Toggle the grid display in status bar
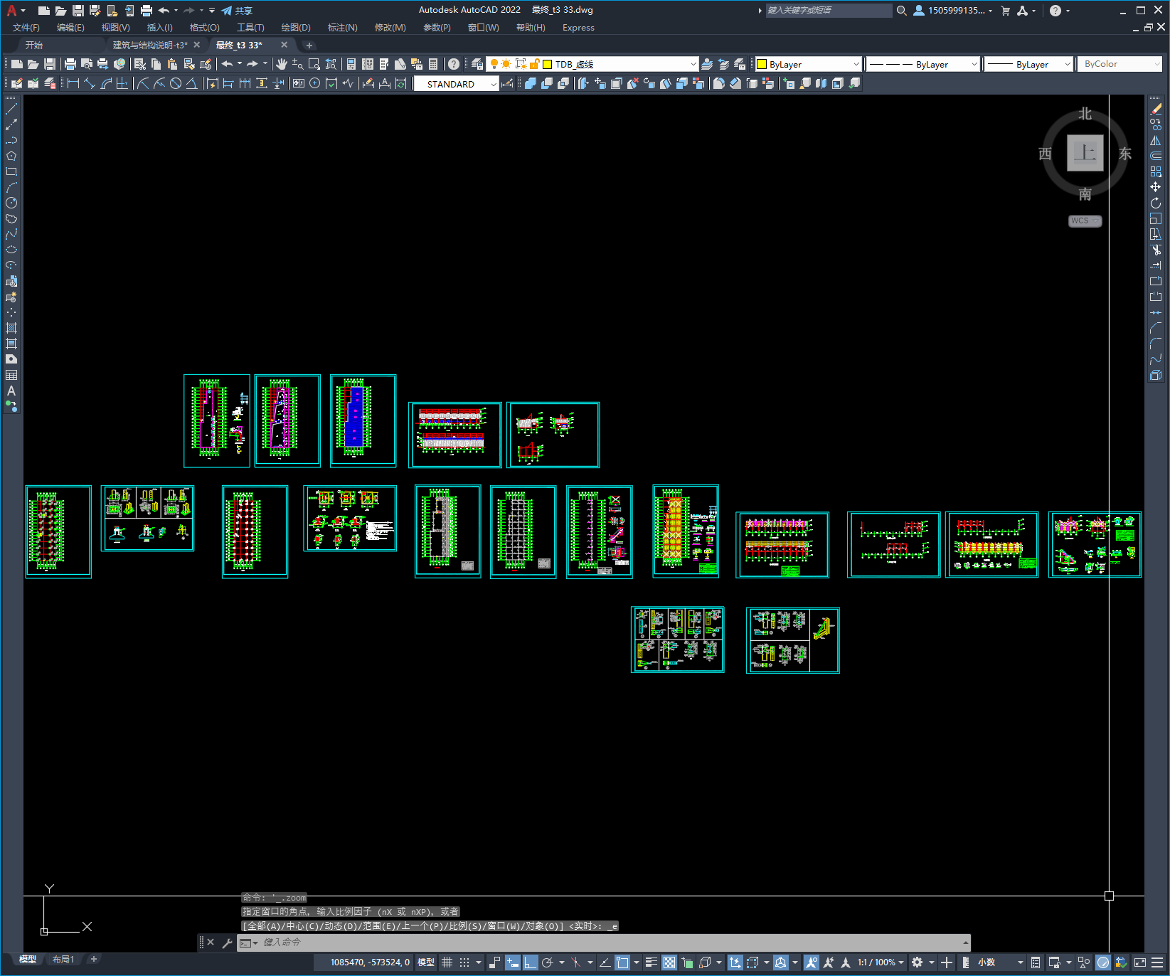The width and height of the screenshot is (1170, 976). click(447, 962)
